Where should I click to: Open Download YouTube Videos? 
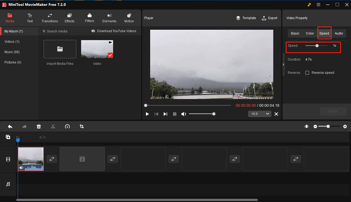(114, 31)
